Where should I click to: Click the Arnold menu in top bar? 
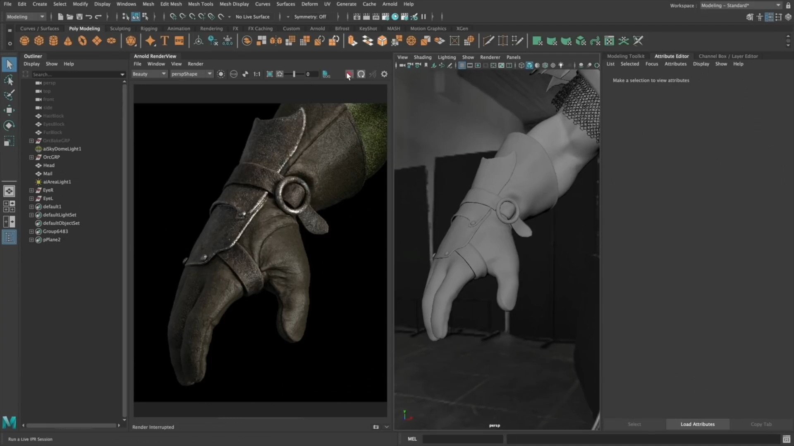(x=390, y=5)
